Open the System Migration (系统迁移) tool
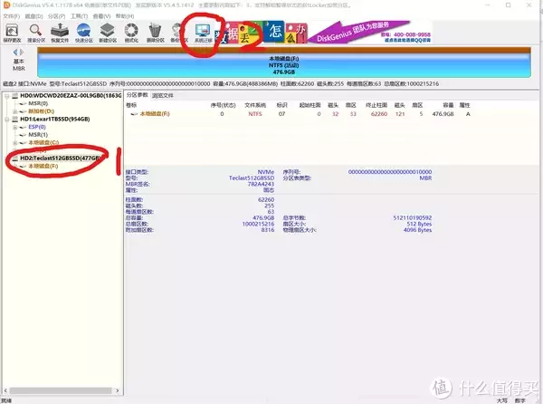 (x=204, y=33)
